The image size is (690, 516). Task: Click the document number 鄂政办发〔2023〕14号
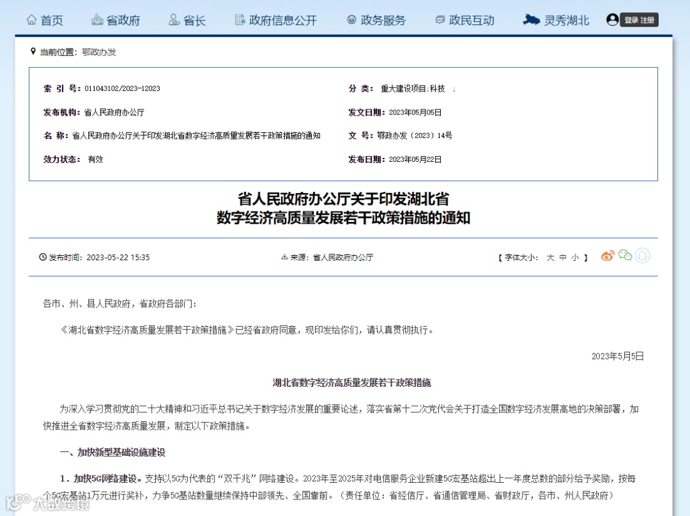[415, 136]
